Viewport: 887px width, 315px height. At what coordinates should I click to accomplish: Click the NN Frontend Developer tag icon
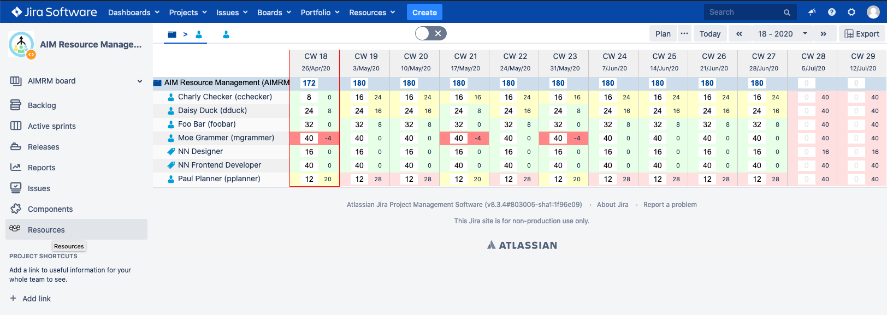point(171,165)
